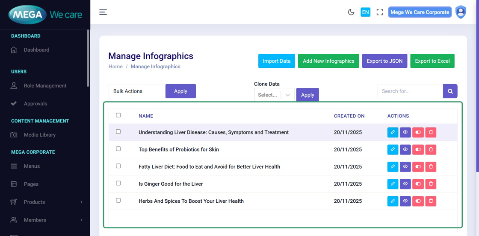Click the Add New Infographics button

328,61
